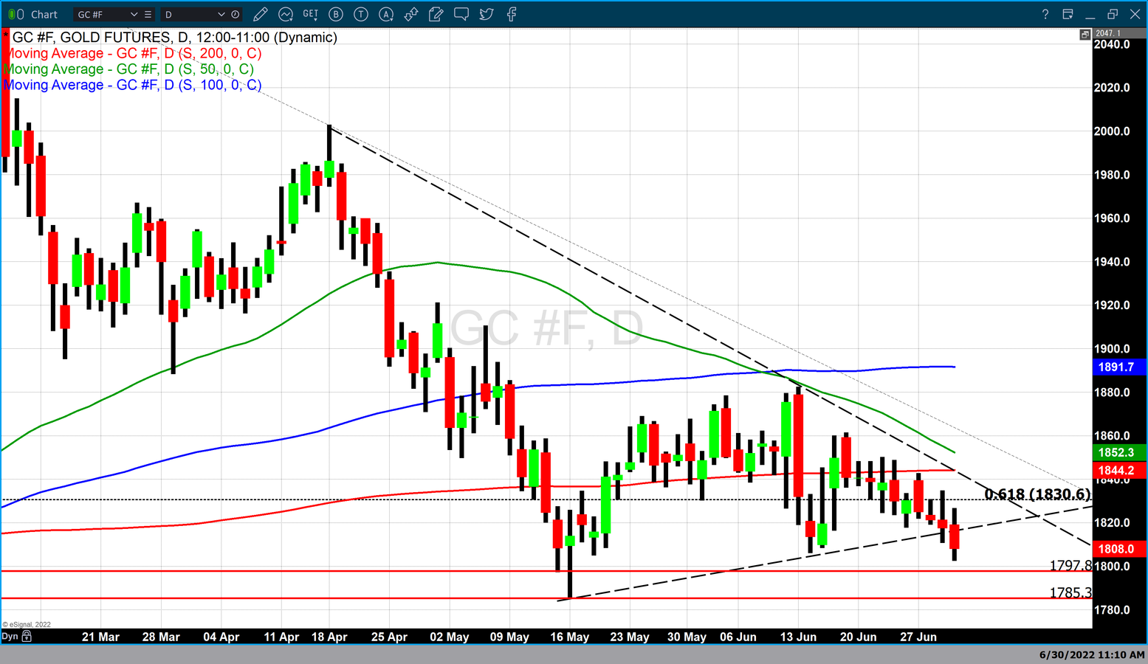Expand the GC #F symbol dropdown
The image size is (1148, 664).
(134, 14)
